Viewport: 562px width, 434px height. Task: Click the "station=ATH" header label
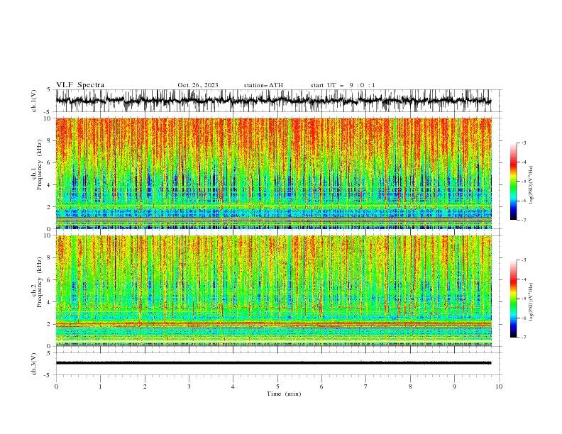pos(263,85)
